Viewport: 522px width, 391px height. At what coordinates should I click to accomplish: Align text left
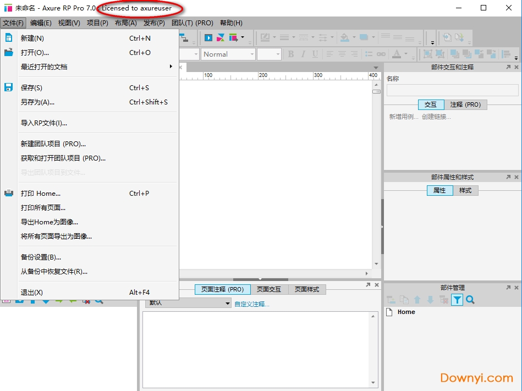[329, 54]
